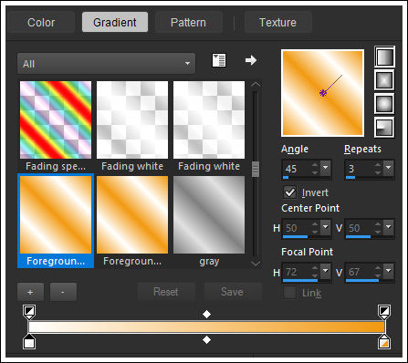Viewport: 408px width, 363px height.
Task: Select the Radial gradient style icon
Action: [384, 127]
